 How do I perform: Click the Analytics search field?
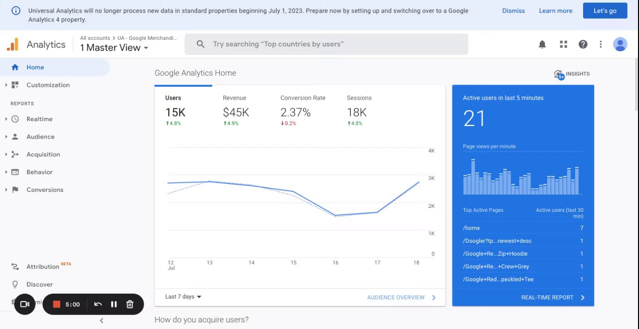point(326,44)
